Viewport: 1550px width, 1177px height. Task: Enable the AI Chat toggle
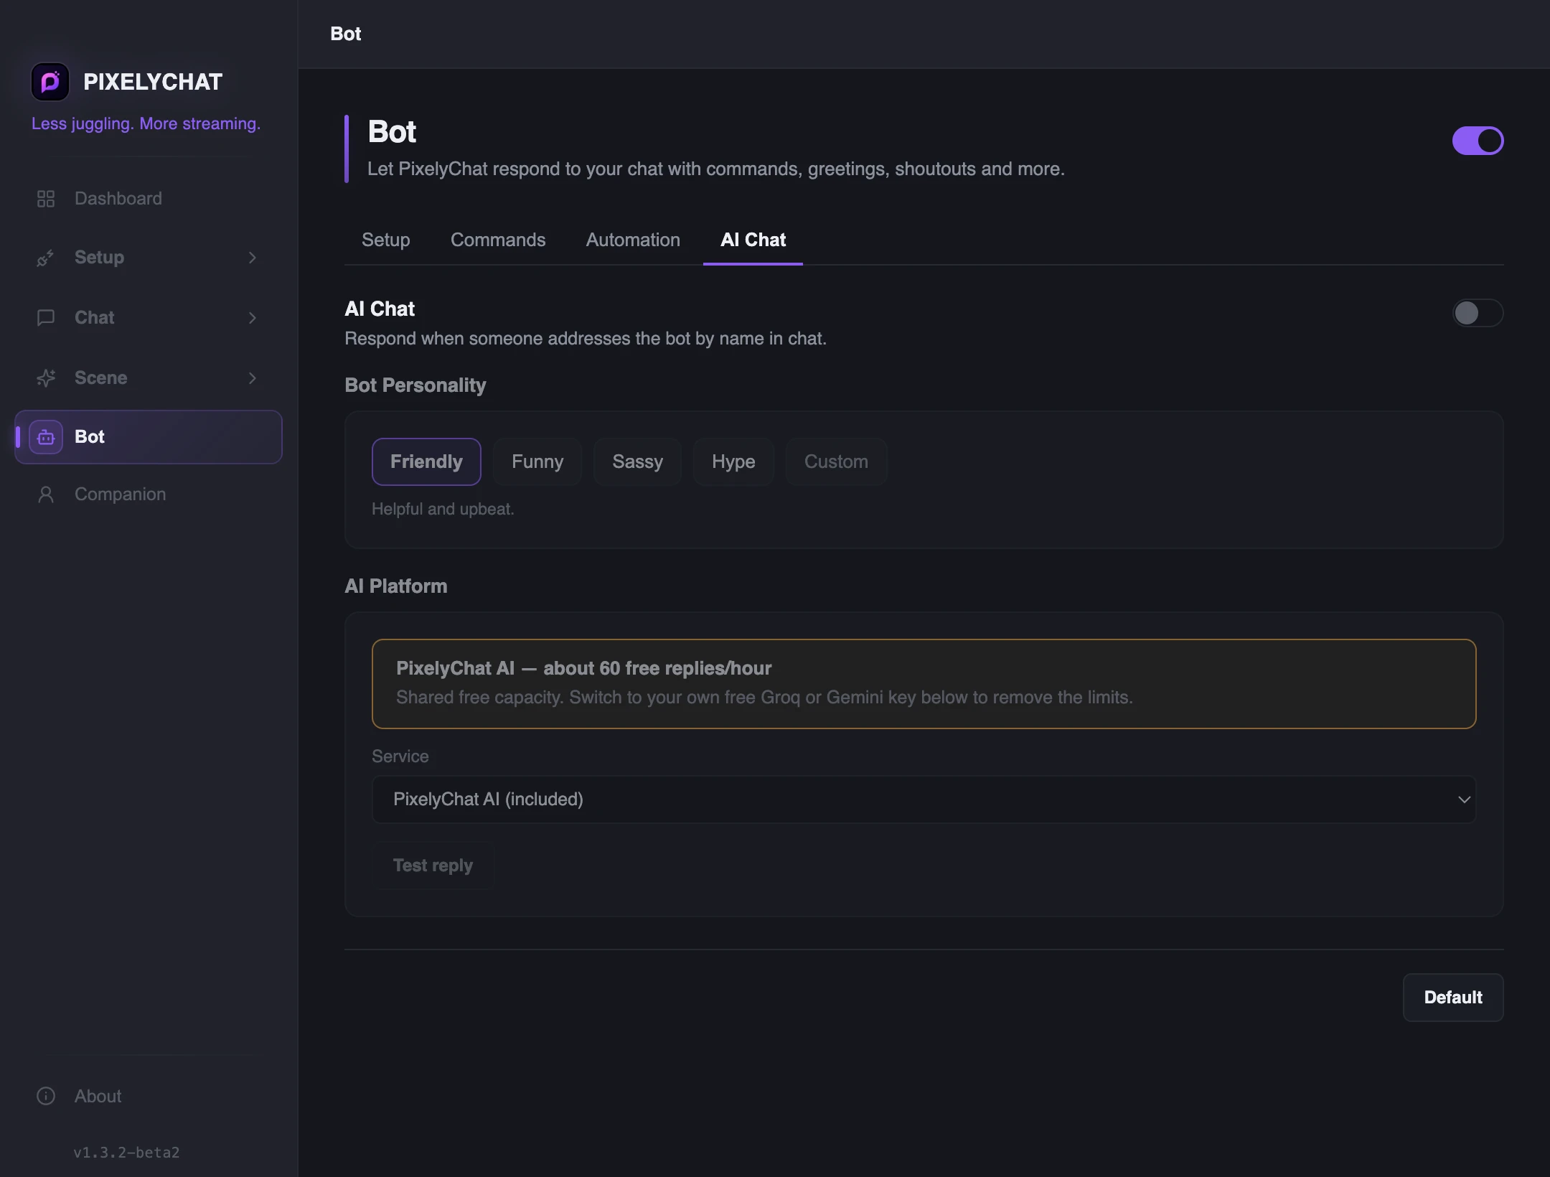(1478, 313)
